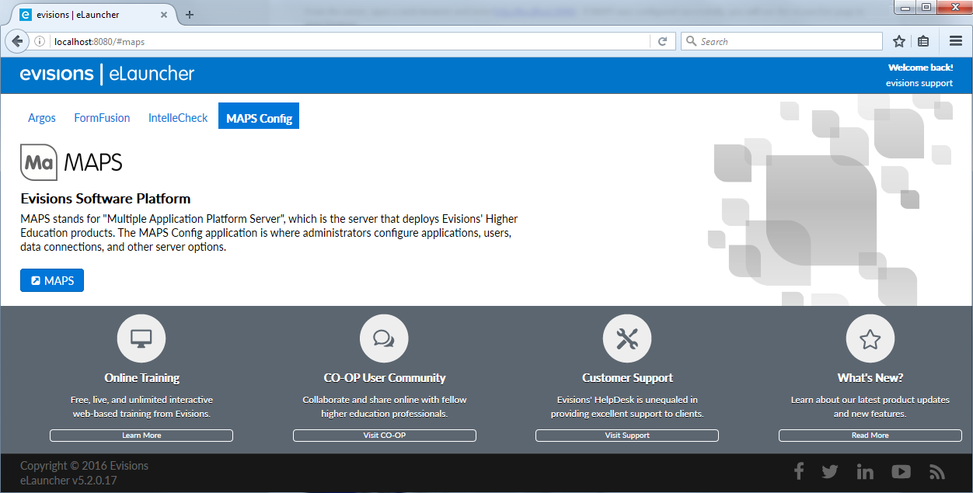Click the Online Training heading
The width and height of the screenshot is (973, 493).
(142, 378)
